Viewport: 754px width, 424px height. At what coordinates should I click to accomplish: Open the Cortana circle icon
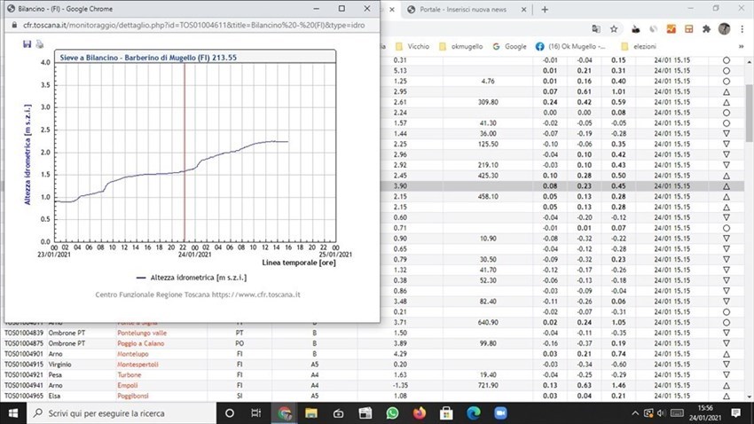coord(229,413)
